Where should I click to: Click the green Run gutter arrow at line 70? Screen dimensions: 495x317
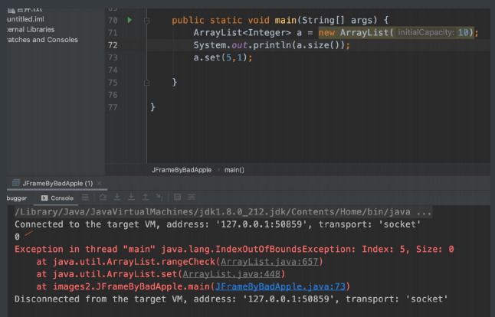click(x=129, y=20)
